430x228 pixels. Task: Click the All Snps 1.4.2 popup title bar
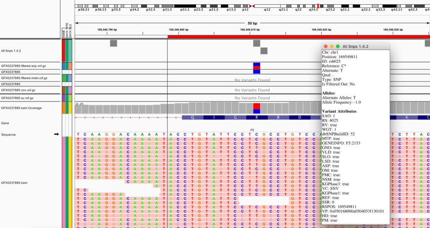coord(355,47)
